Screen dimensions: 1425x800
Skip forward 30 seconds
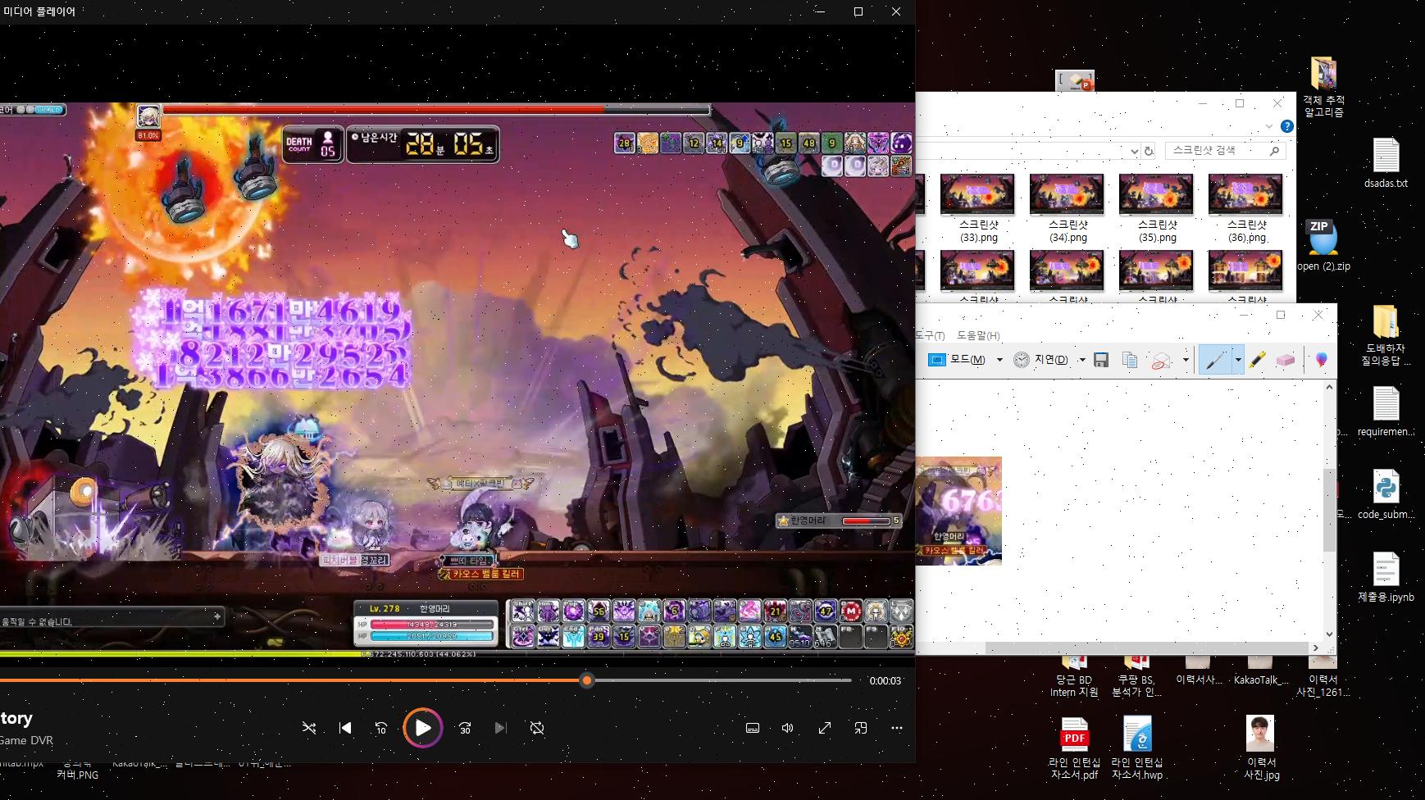tap(465, 728)
